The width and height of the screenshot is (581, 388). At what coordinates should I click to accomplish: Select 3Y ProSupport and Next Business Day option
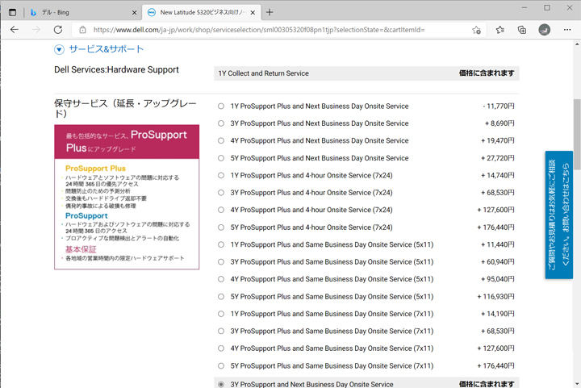tap(221, 384)
